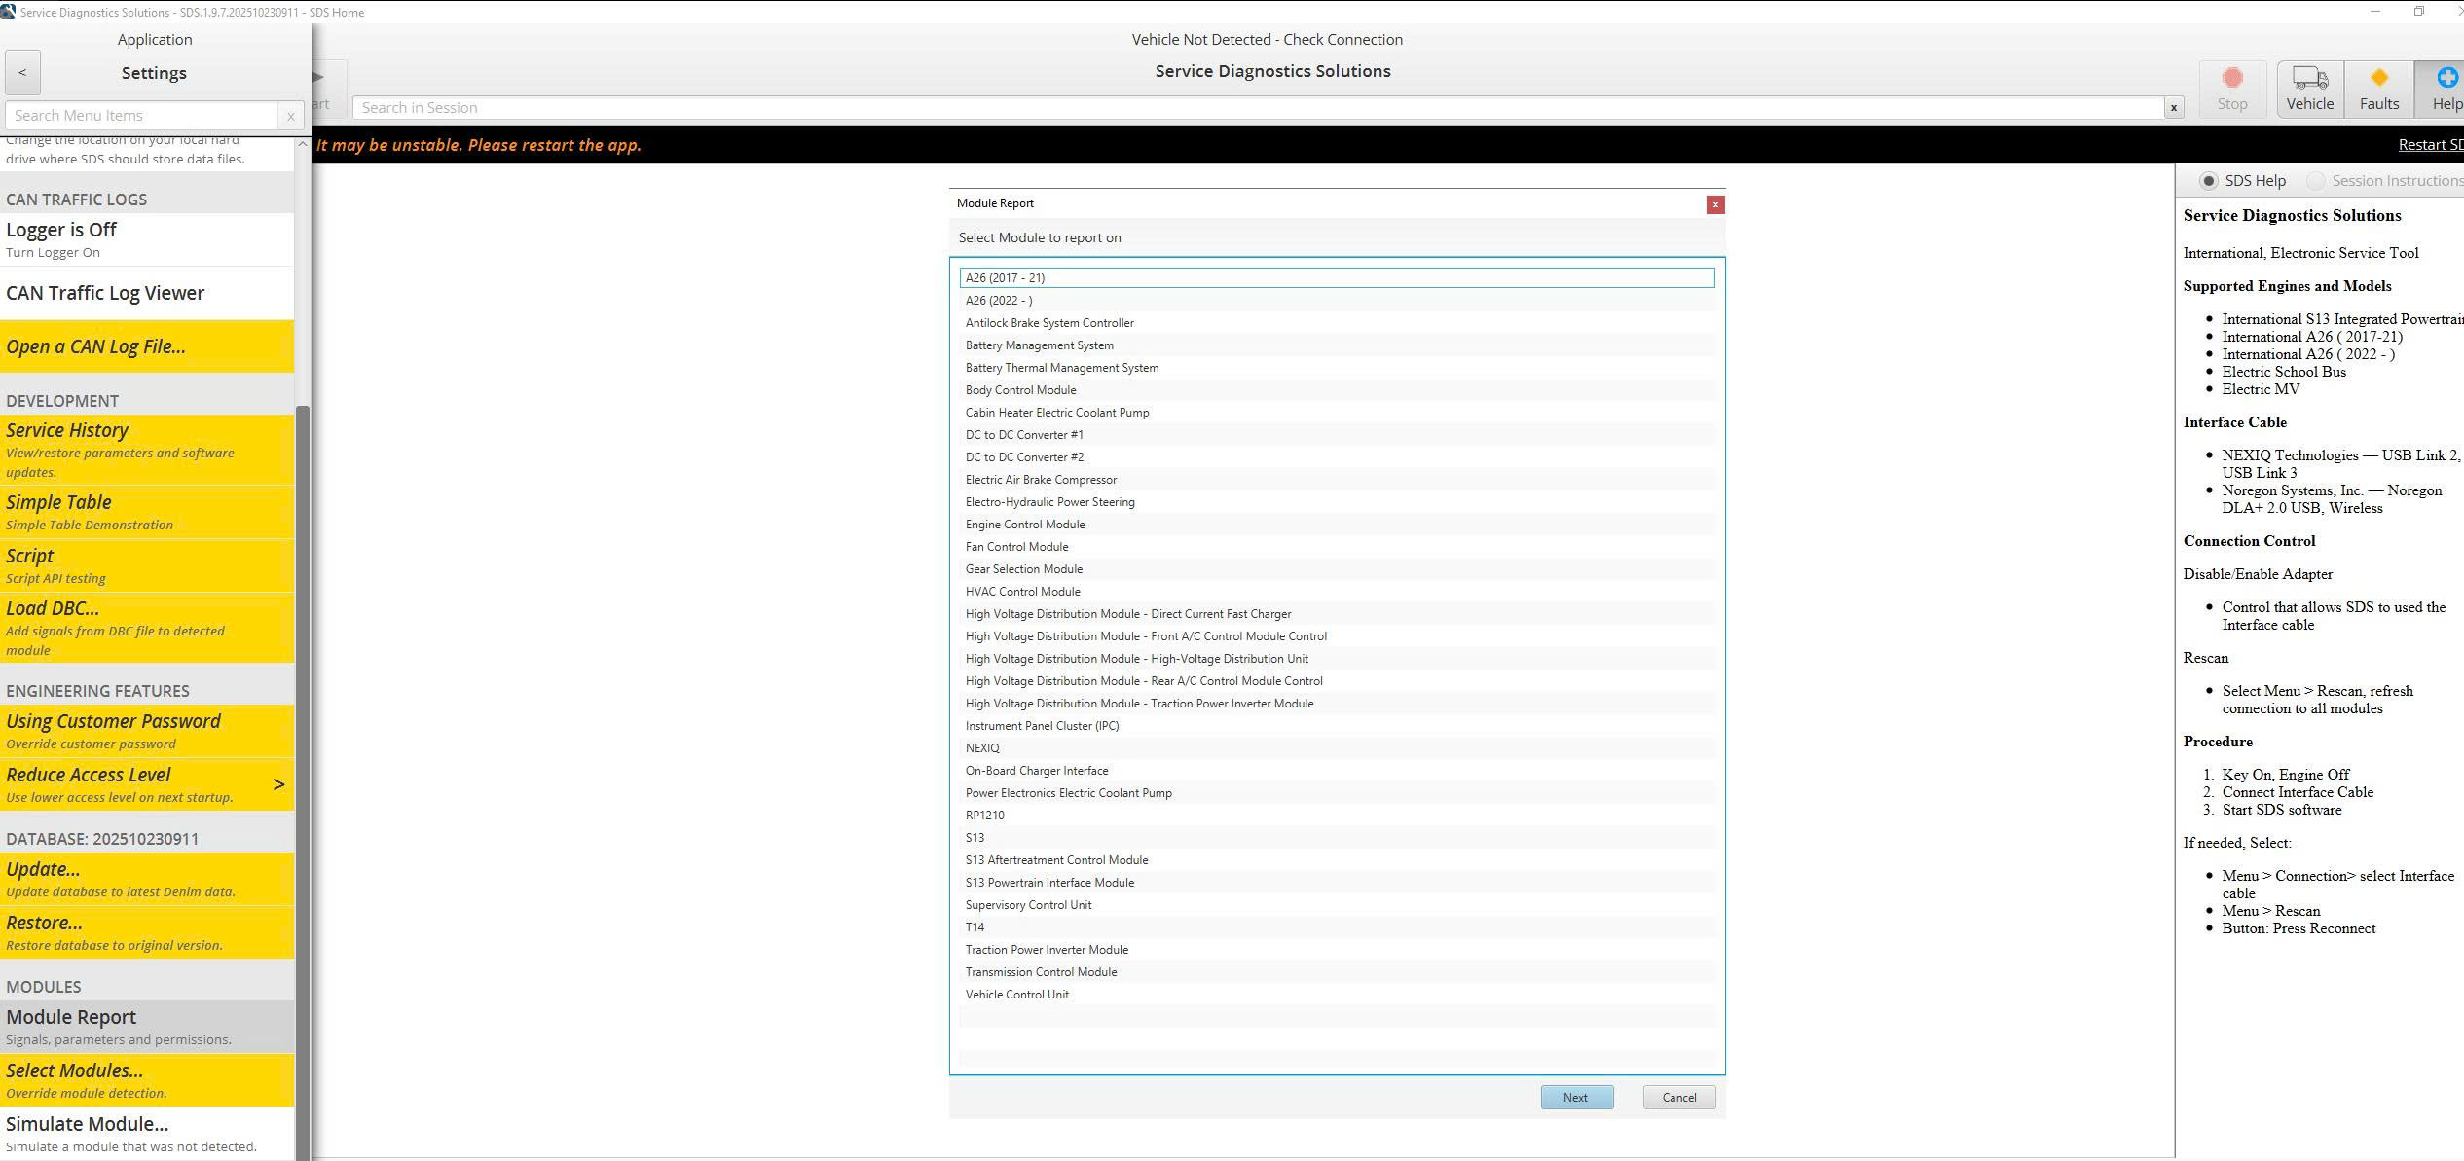Click the Restart SDS link

click(2429, 143)
